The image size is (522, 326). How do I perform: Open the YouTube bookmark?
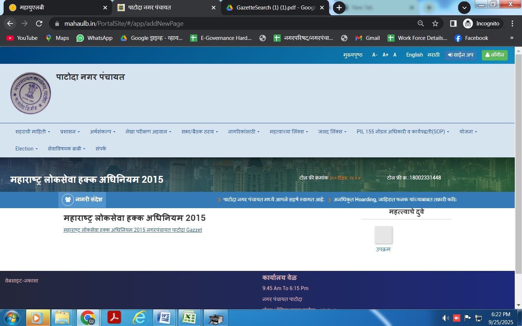pyautogui.click(x=22, y=38)
